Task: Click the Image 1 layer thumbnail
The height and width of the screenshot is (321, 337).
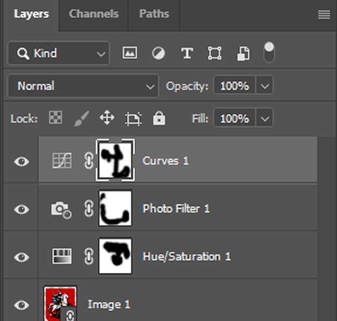Action: [x=61, y=301]
